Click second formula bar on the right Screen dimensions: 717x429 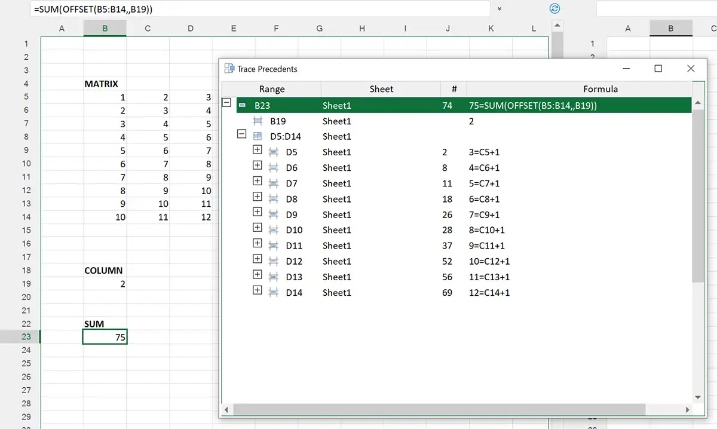tap(656, 9)
